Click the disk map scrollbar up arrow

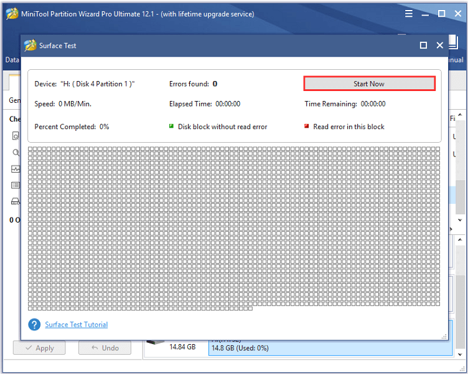pyautogui.click(x=460, y=239)
